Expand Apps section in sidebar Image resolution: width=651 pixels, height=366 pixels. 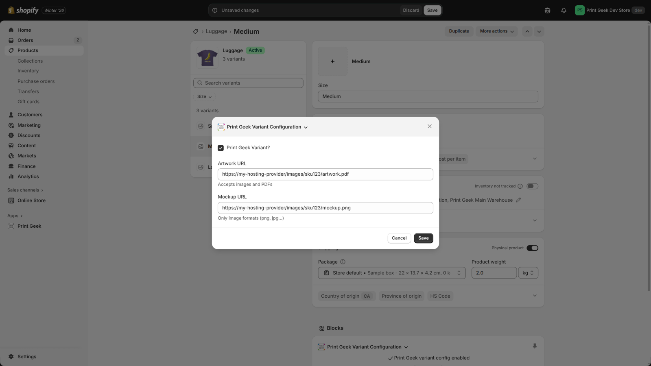[15, 216]
